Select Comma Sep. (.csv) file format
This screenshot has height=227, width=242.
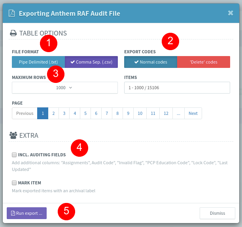tap(91, 62)
